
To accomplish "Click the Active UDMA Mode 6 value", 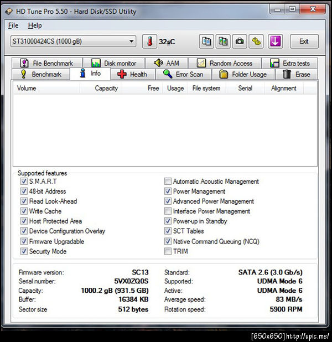I will coord(280,291).
